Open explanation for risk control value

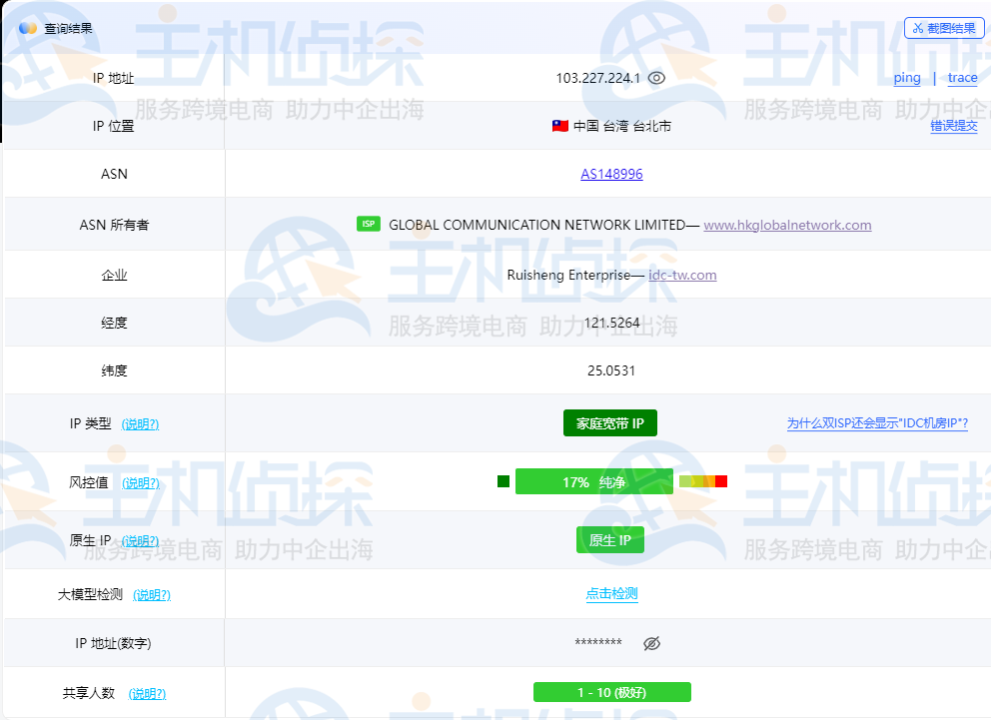141,483
